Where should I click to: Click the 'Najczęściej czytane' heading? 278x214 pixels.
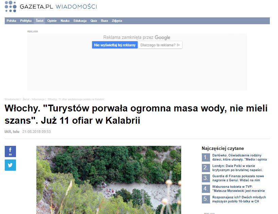223,149
